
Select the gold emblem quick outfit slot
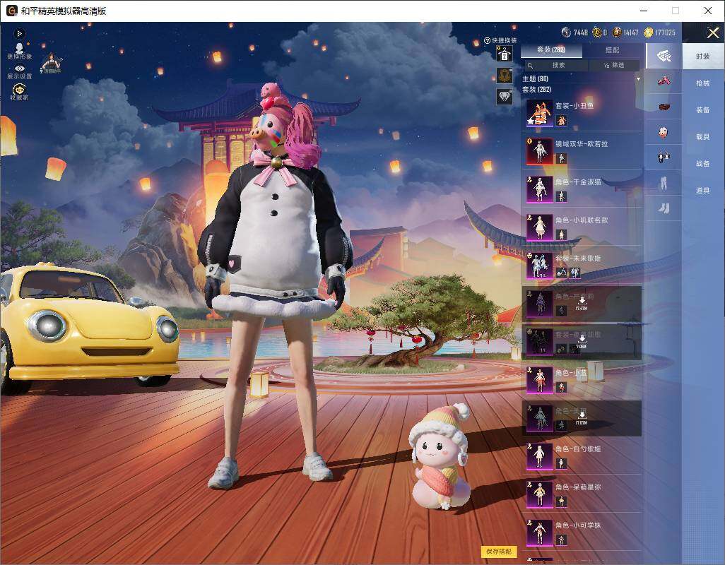505,76
